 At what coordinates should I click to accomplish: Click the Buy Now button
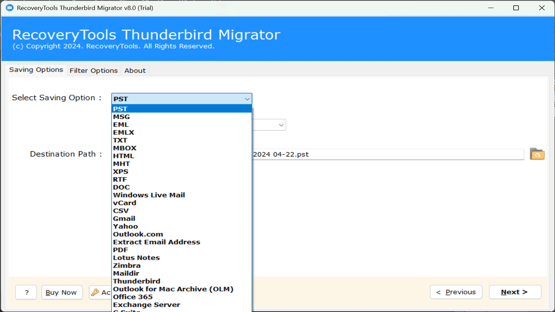[x=62, y=292]
